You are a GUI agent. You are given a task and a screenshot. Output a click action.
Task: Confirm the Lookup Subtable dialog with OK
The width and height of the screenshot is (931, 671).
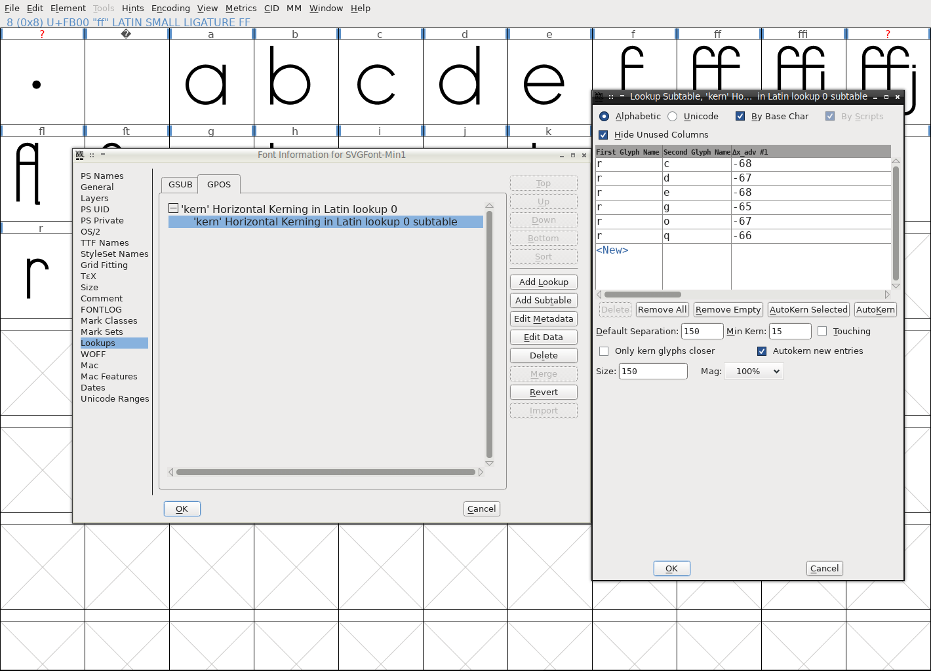(x=672, y=568)
